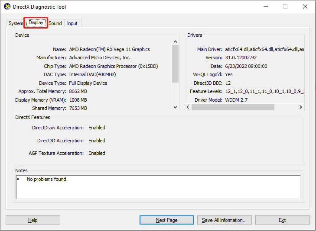Screen dimensions: 316x231
Task: Click the '7653 MB' shared memory value
Action: click(78, 108)
